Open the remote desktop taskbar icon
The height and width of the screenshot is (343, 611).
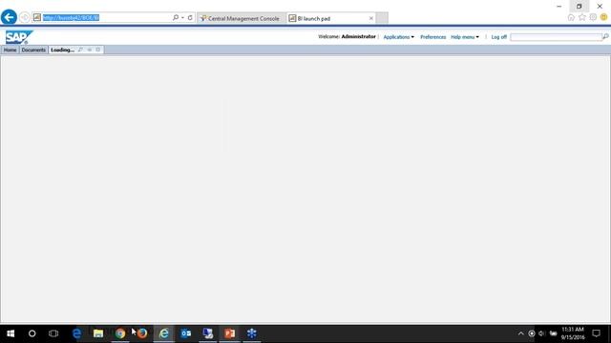coord(208,333)
